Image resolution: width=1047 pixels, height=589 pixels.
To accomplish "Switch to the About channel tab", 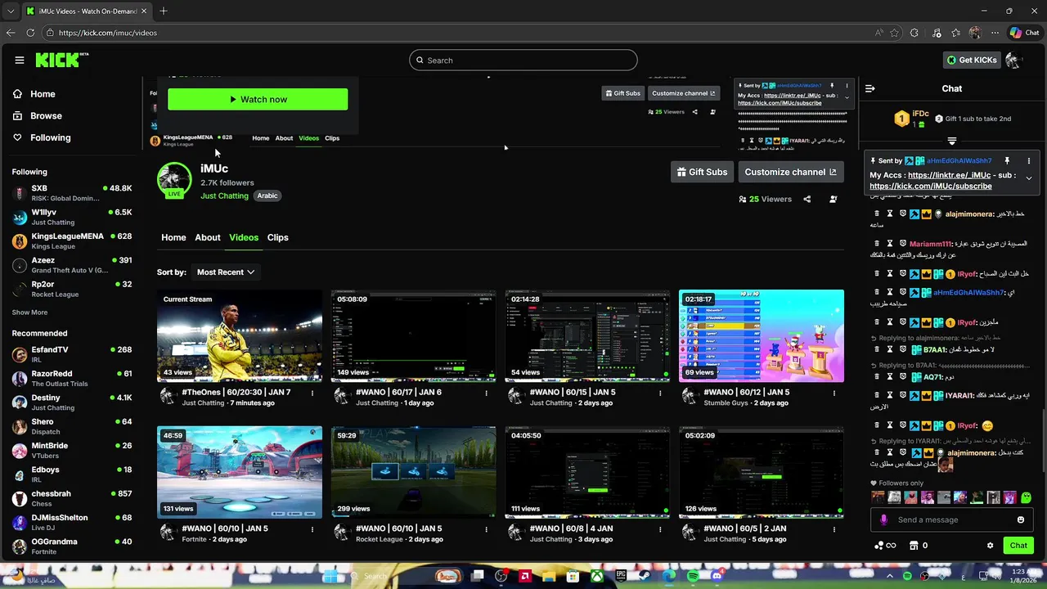I will [x=208, y=237].
